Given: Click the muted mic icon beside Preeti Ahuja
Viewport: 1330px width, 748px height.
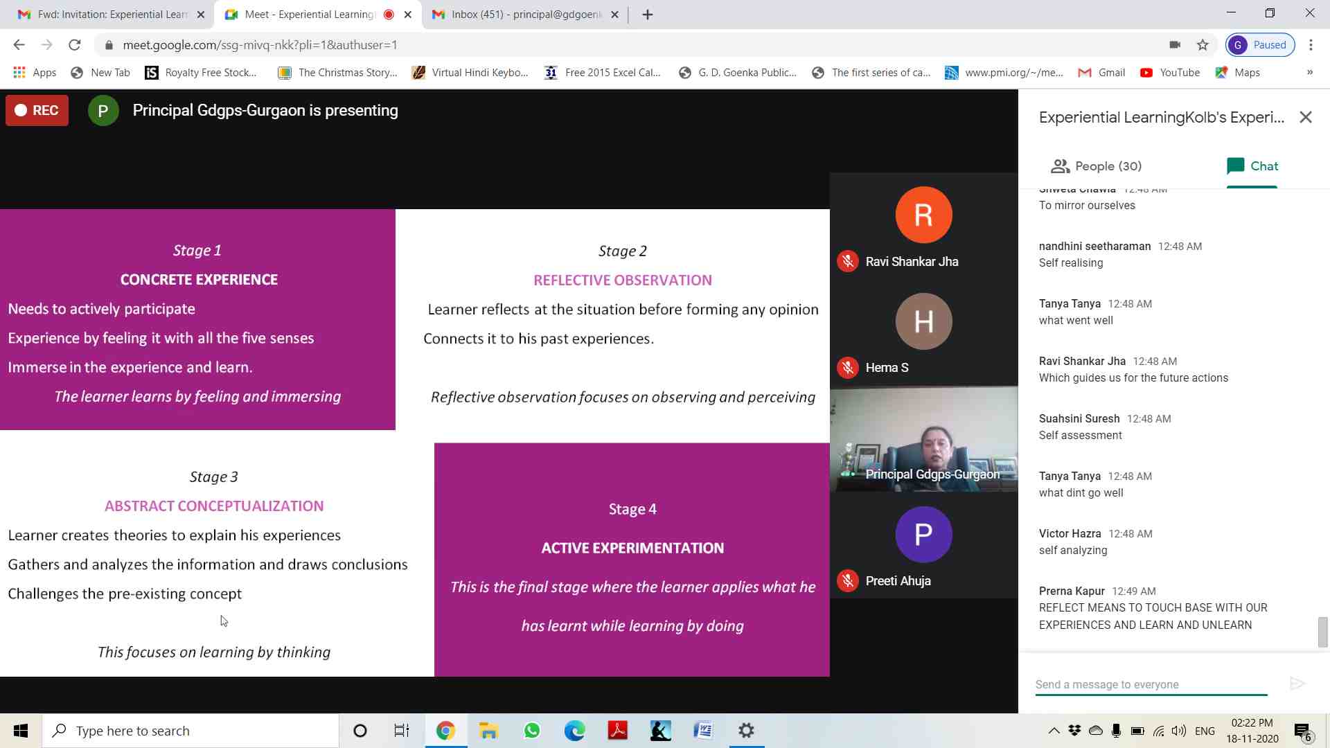Looking at the screenshot, I should coord(848,581).
